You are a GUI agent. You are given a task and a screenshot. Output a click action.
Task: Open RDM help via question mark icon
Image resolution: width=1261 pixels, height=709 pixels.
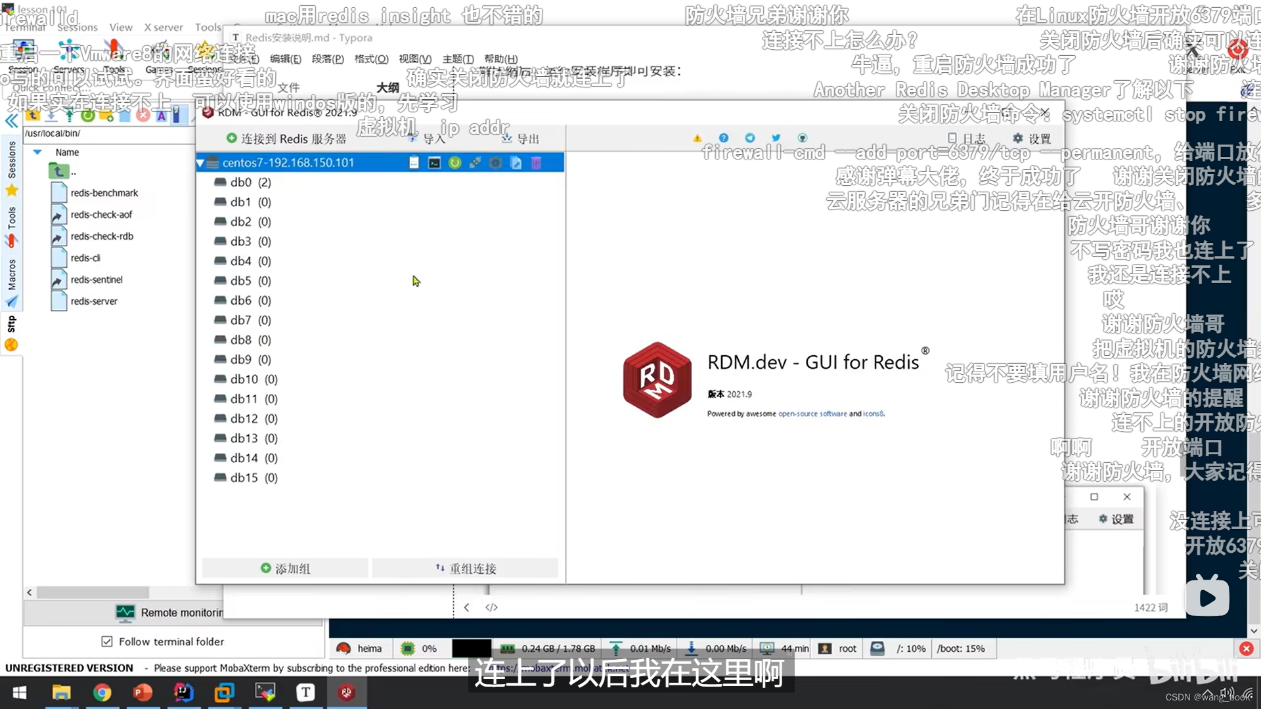[723, 138]
